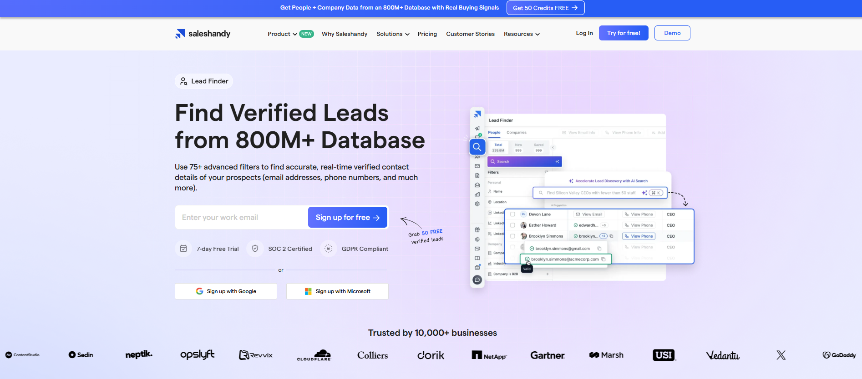Click the purple Search bar in the preview

coord(524,162)
